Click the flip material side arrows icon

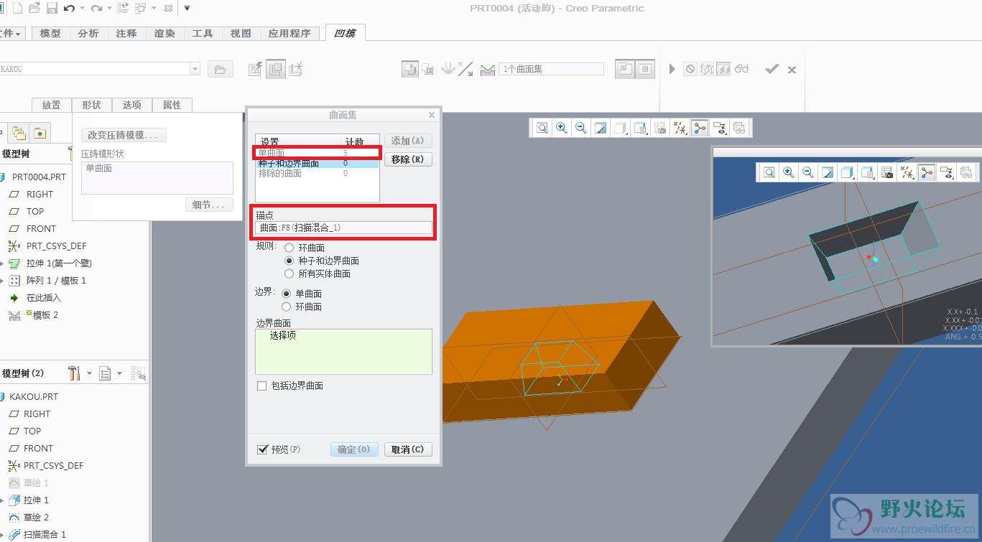point(465,69)
